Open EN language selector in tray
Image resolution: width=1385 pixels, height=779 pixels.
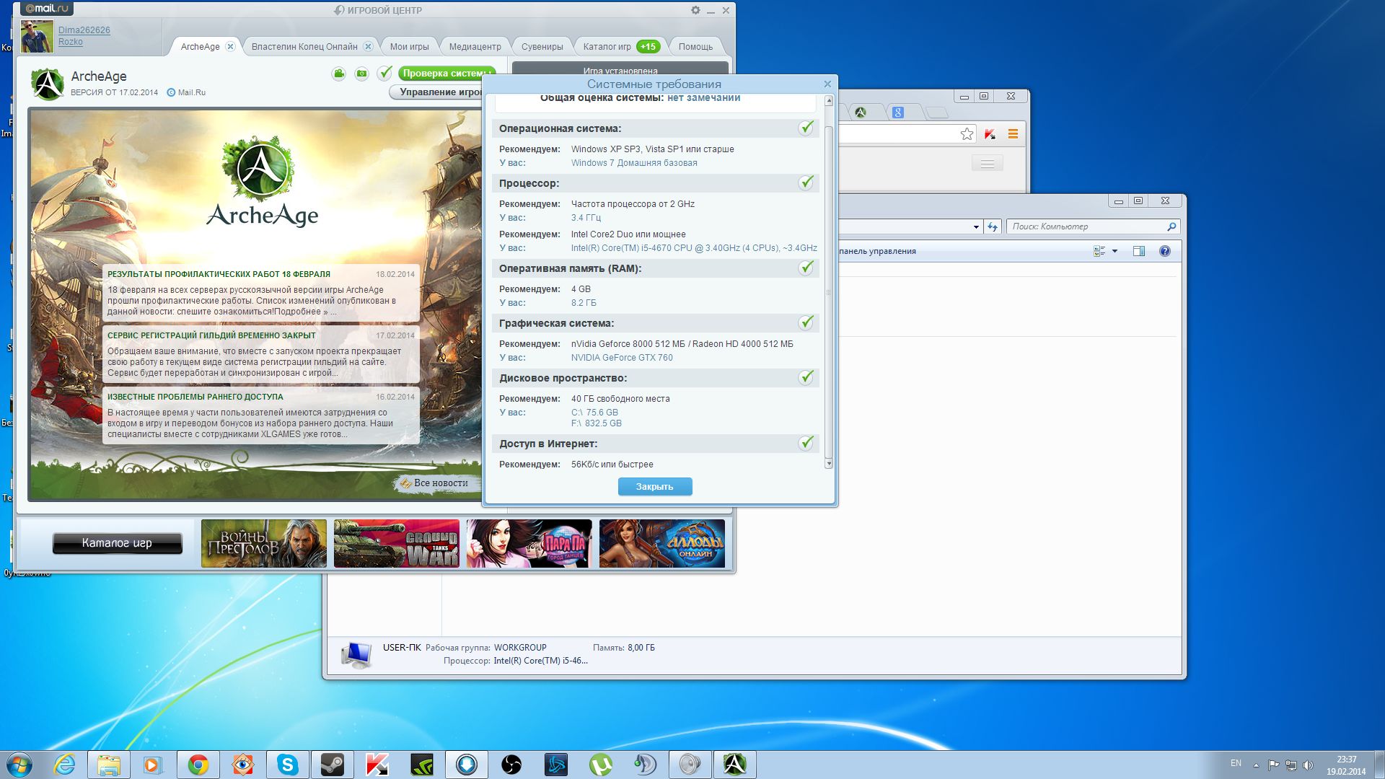(1236, 763)
